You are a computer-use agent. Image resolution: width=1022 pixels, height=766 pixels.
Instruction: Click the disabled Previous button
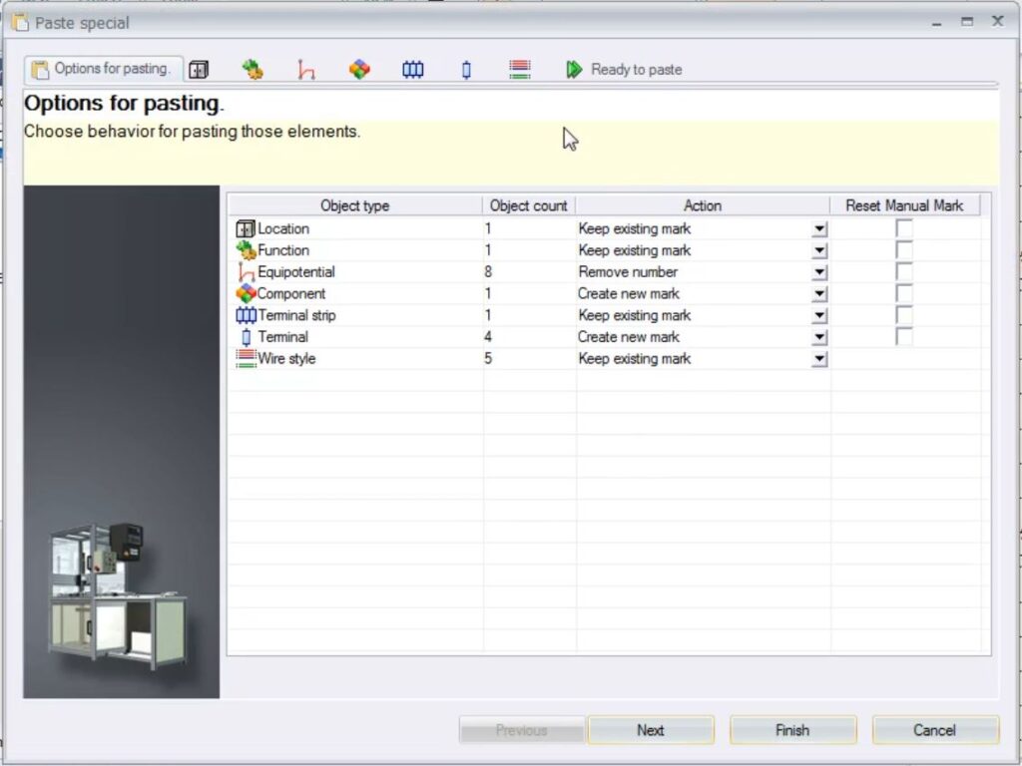click(521, 730)
